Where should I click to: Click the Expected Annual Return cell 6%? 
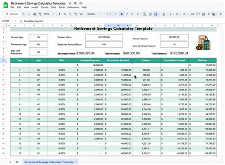click(x=104, y=45)
